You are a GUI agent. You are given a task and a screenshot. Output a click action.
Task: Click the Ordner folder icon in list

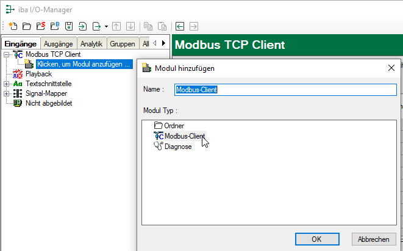click(x=159, y=126)
